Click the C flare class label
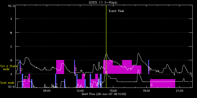The image size is (197, 98). tap(11, 46)
